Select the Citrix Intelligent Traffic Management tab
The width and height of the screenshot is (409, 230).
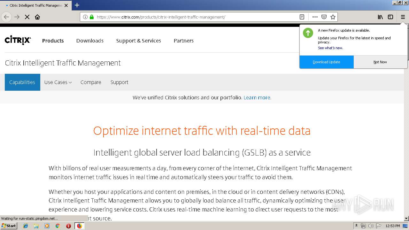tap(36, 5)
